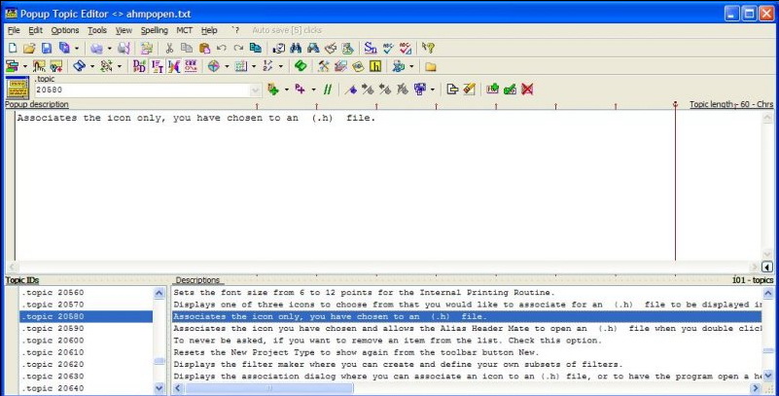Open the Options menu

point(65,30)
